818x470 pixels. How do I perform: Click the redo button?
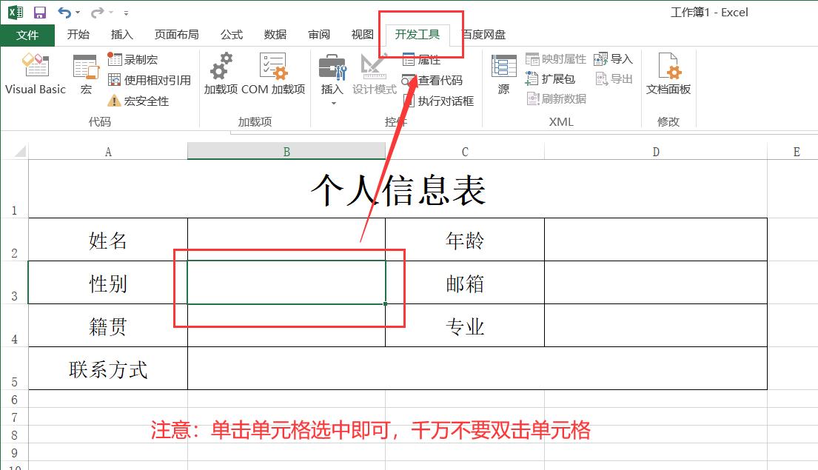(x=97, y=12)
